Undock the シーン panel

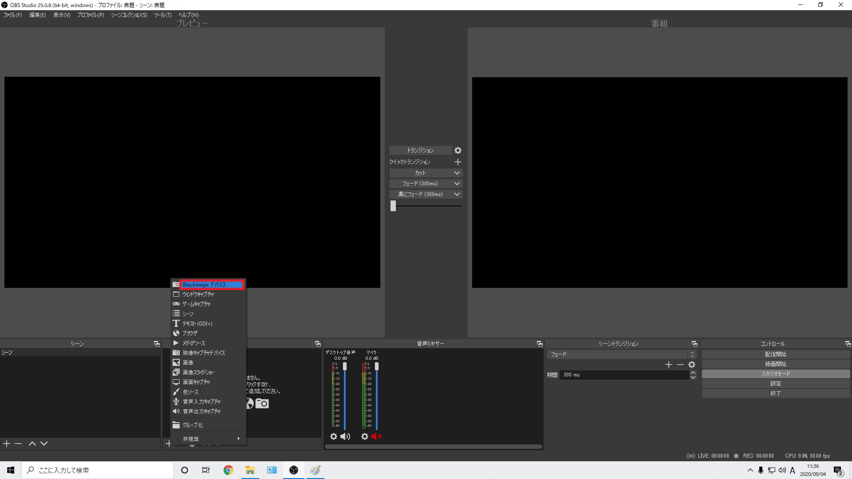point(157,344)
